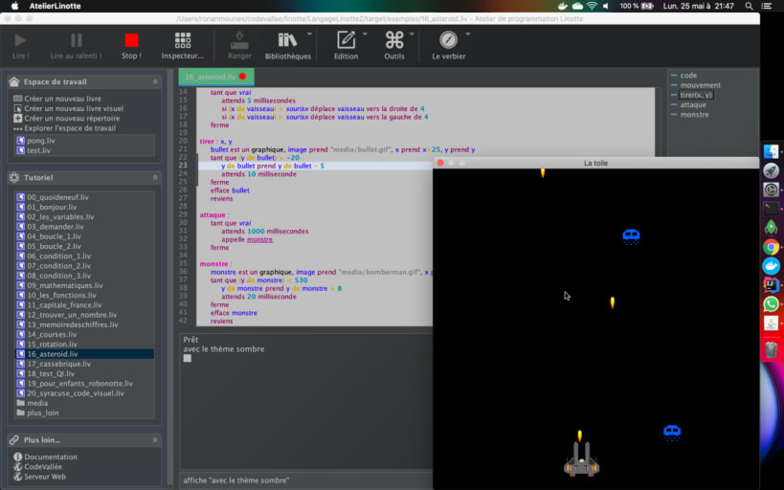This screenshot has width=784, height=490.
Task: Open the Apple menu
Action: [x=14, y=6]
